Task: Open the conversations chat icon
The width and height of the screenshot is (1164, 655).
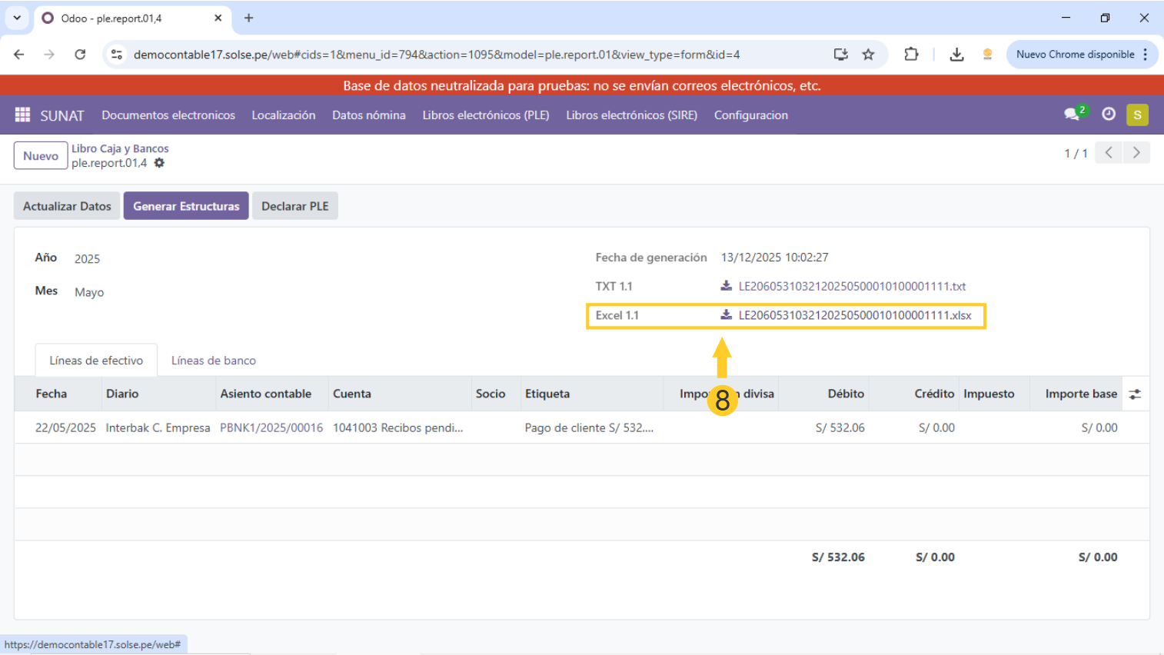Action: tap(1072, 115)
